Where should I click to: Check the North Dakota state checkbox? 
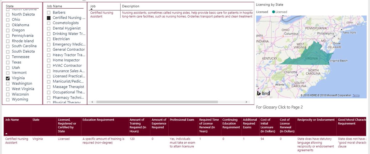pyautogui.click(x=8, y=14)
